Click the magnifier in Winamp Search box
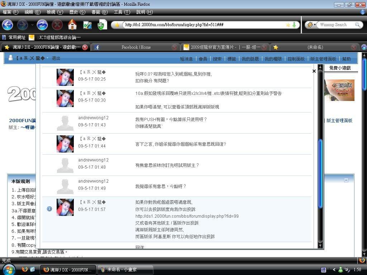Screen dimensions: 367x275 pos(357,25)
